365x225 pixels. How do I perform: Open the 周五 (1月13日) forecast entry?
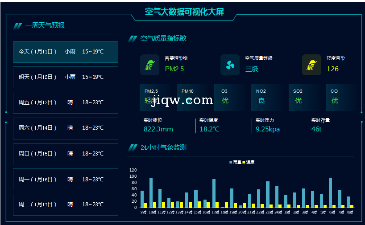(x=66, y=102)
